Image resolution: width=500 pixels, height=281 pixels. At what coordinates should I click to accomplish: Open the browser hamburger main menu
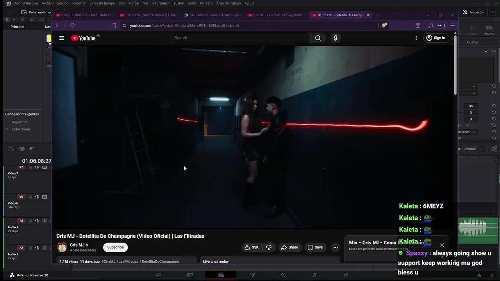452,25
